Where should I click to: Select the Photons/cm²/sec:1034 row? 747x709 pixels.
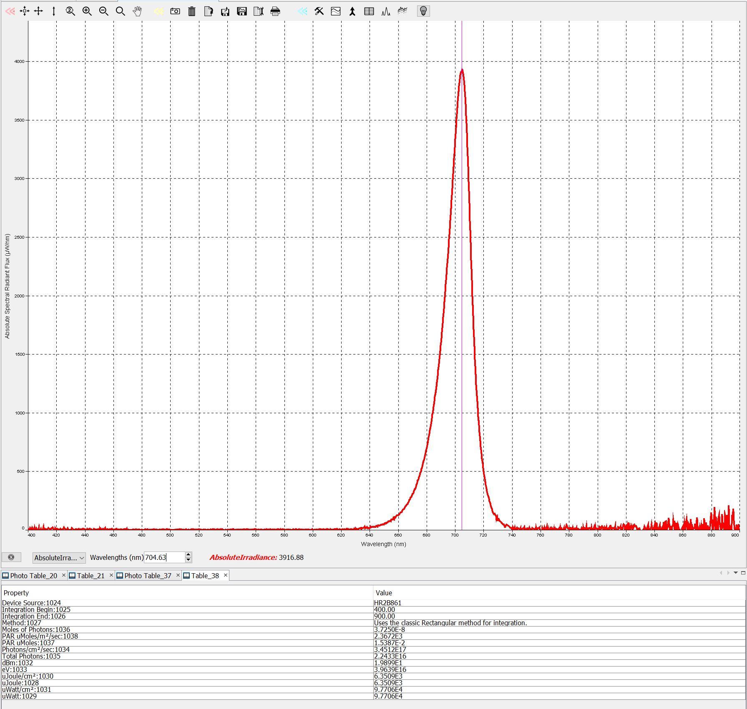point(373,649)
